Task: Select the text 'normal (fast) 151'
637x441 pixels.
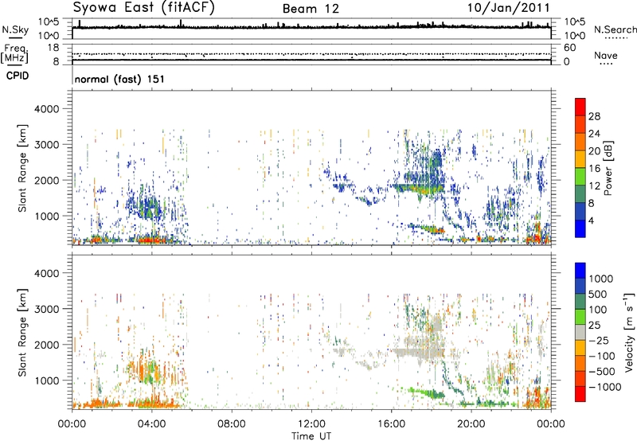Action: [x=119, y=79]
